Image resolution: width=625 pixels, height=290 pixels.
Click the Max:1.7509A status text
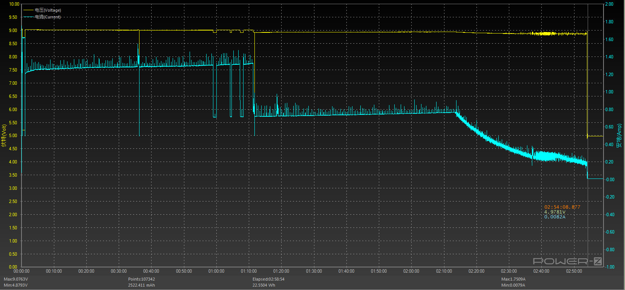click(513, 279)
